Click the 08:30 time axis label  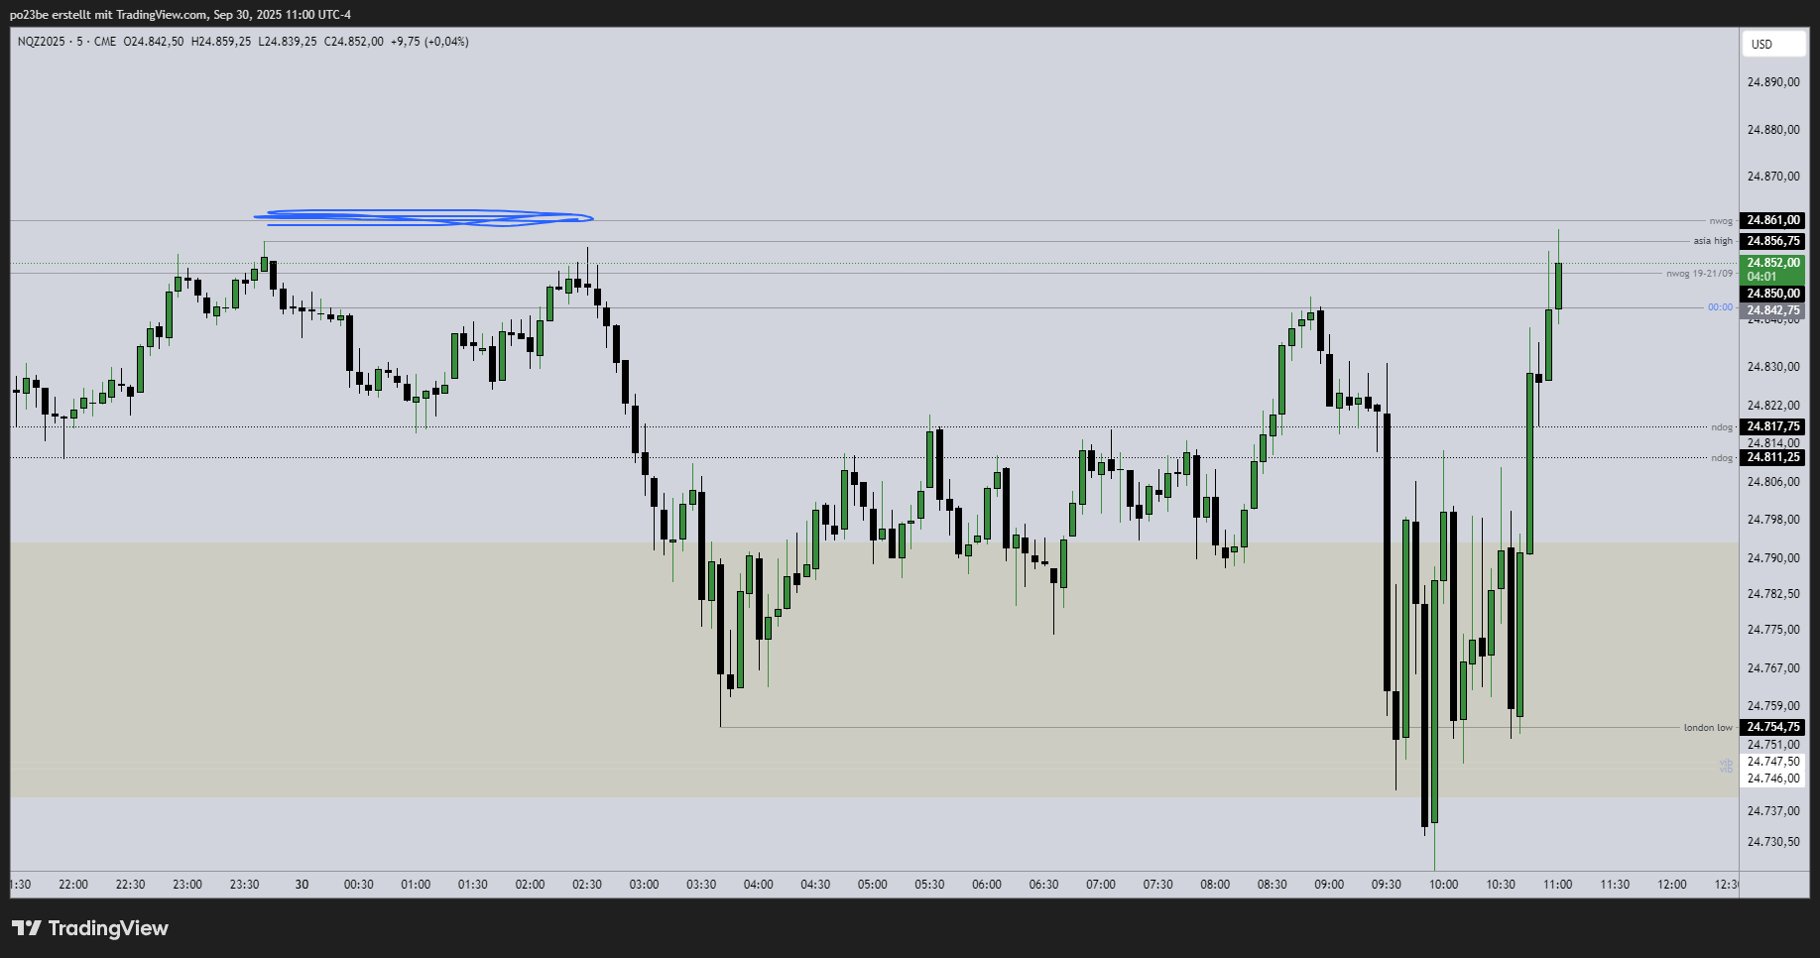(x=1273, y=885)
